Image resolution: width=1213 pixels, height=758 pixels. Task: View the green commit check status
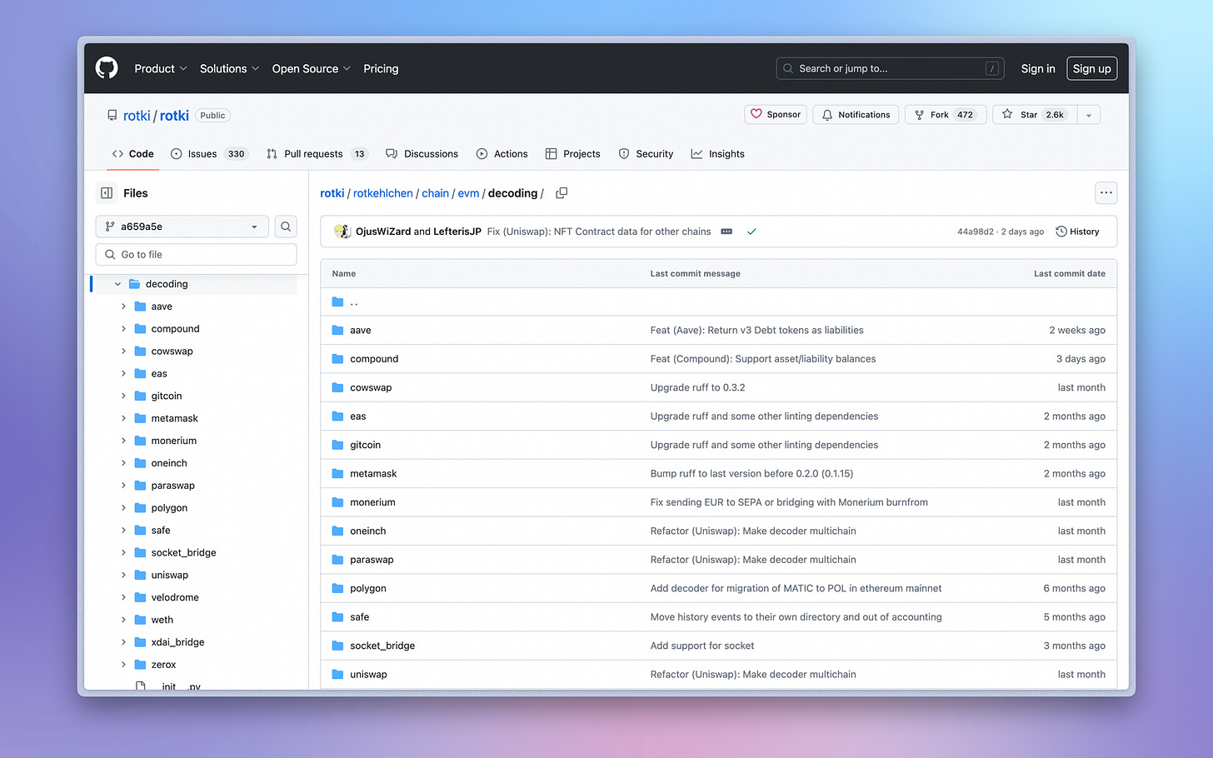751,232
